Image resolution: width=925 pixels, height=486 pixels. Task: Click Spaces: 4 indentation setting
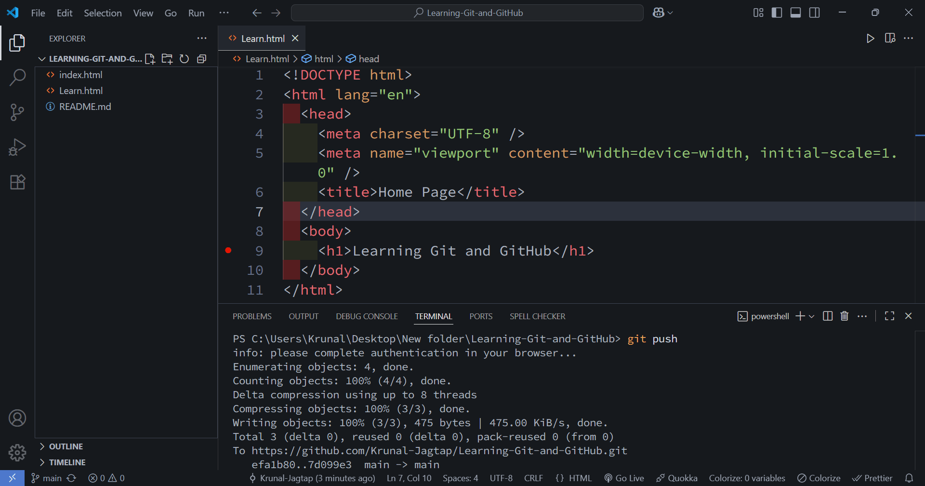(460, 478)
